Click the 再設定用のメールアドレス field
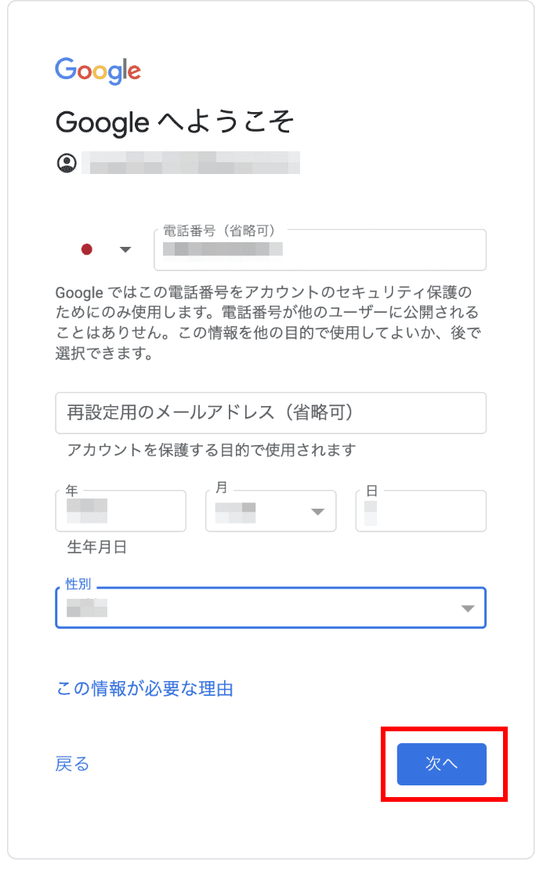543x870 pixels. (270, 413)
